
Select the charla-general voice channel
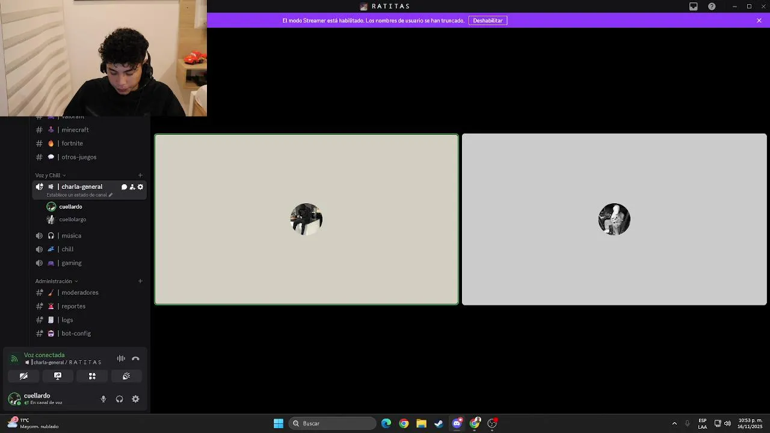point(82,186)
